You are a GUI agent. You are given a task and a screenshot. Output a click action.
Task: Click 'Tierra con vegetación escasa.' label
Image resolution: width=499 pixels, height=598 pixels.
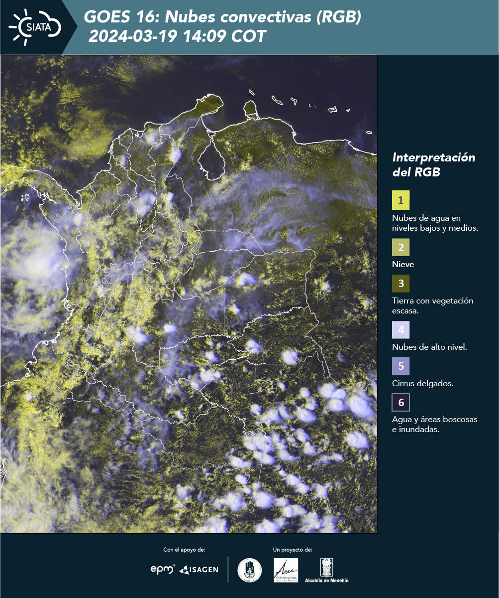(x=432, y=305)
